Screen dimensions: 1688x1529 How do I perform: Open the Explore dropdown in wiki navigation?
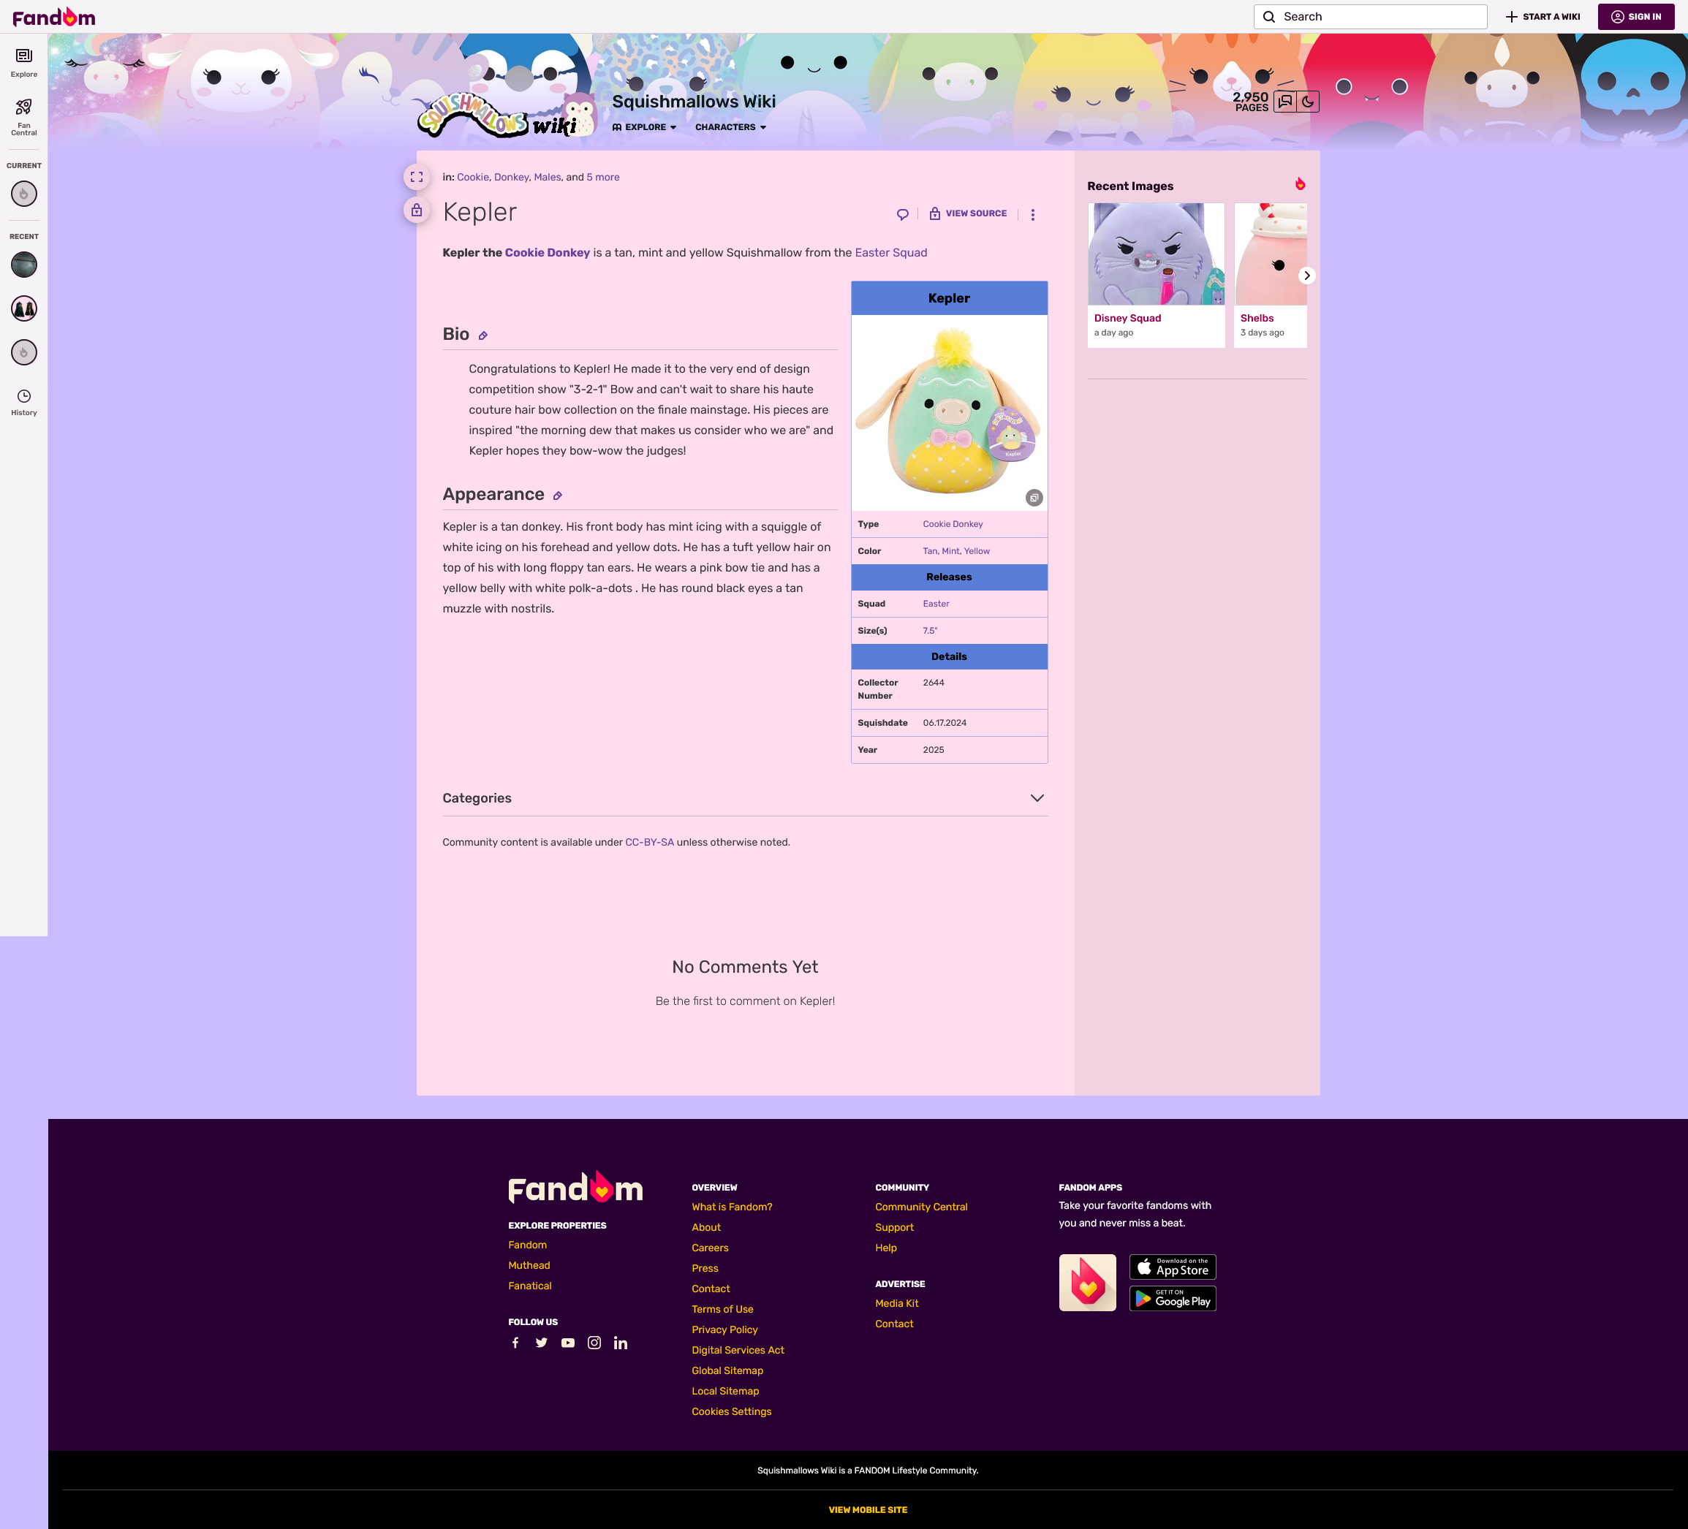pyautogui.click(x=644, y=127)
